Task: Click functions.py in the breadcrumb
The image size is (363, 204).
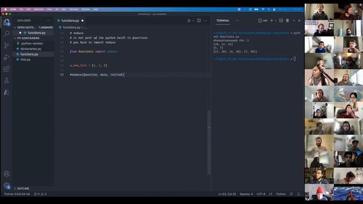Action: pyautogui.click(x=71, y=27)
